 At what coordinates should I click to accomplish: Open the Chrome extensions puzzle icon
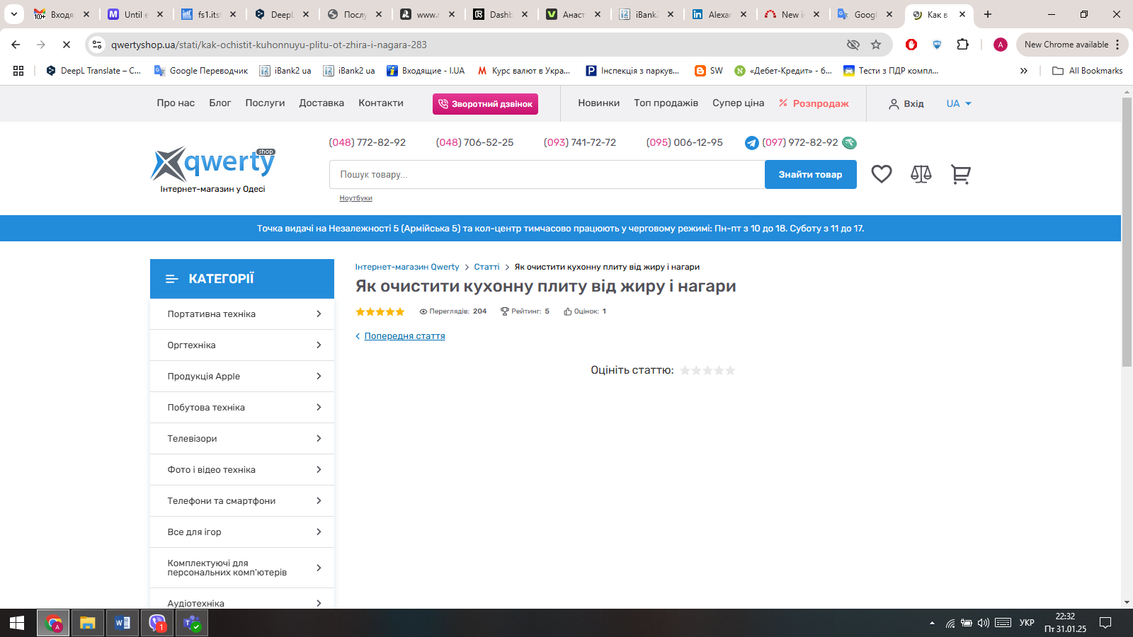[962, 45]
